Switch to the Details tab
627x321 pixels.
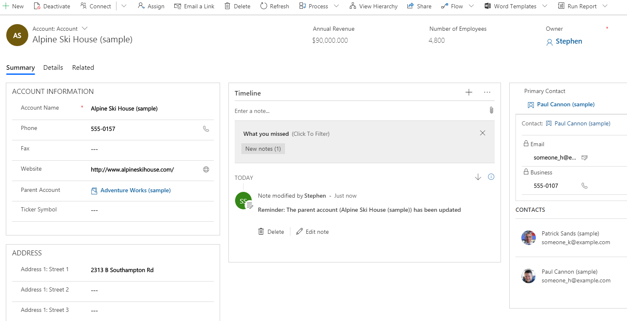pyautogui.click(x=53, y=68)
